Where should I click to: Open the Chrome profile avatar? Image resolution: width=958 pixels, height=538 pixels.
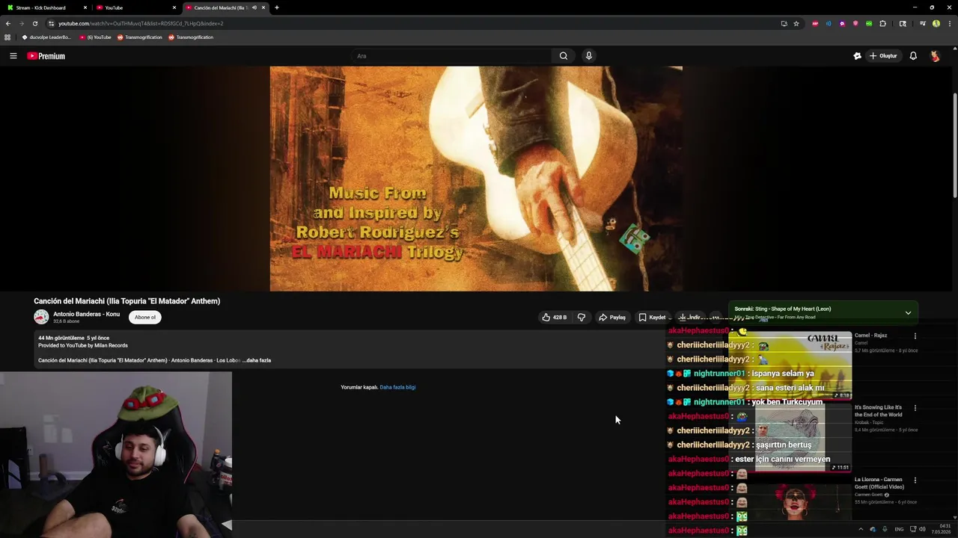tap(936, 23)
